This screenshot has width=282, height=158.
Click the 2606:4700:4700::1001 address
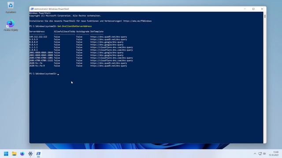[x=41, y=58]
